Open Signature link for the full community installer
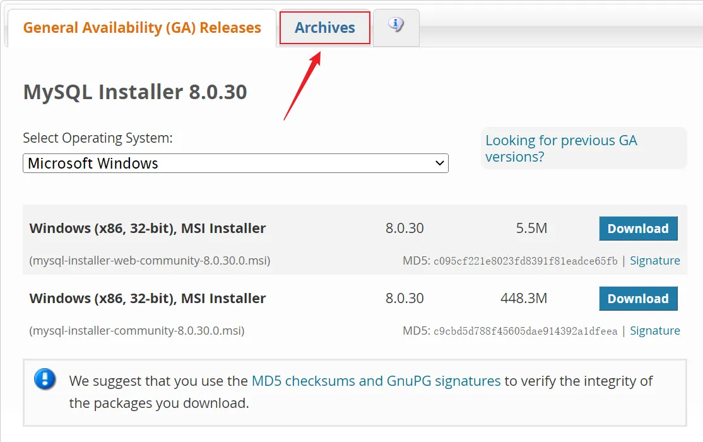 coord(655,330)
